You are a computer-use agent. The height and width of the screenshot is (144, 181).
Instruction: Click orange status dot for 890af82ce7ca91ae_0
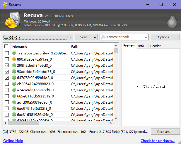(14, 59)
